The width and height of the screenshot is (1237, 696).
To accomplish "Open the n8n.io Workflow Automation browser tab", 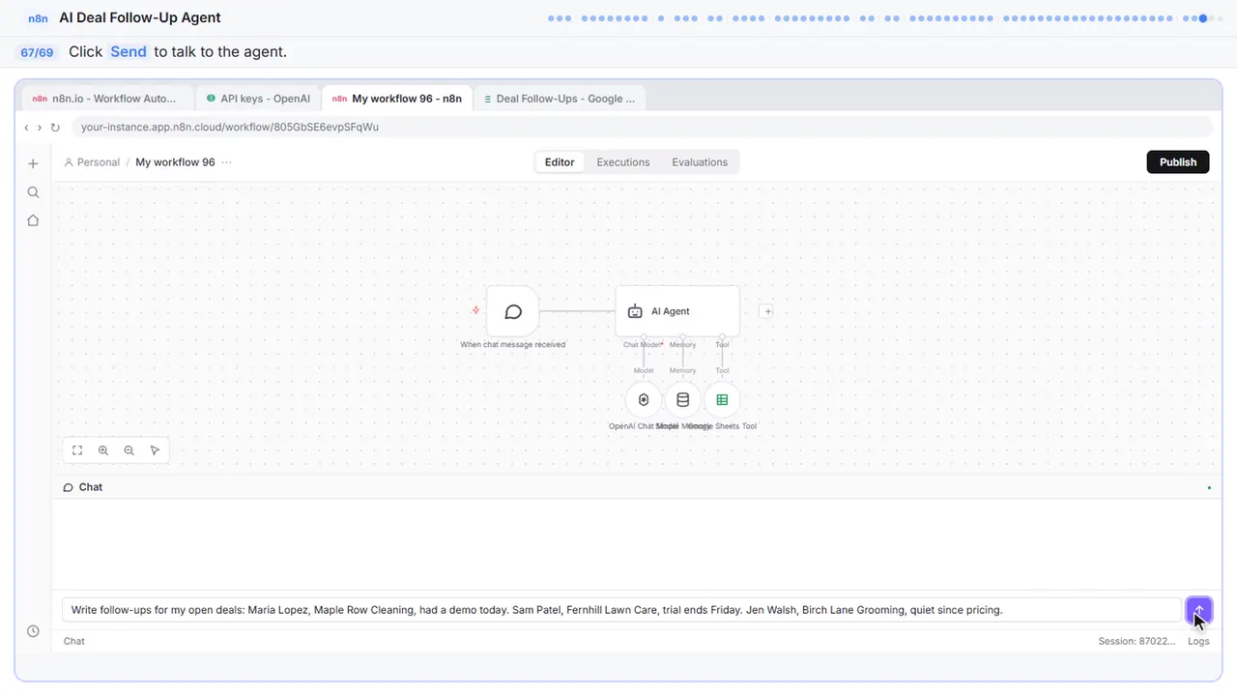I will click(106, 99).
